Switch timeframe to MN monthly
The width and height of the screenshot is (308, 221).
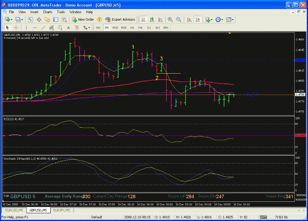(x=166, y=28)
